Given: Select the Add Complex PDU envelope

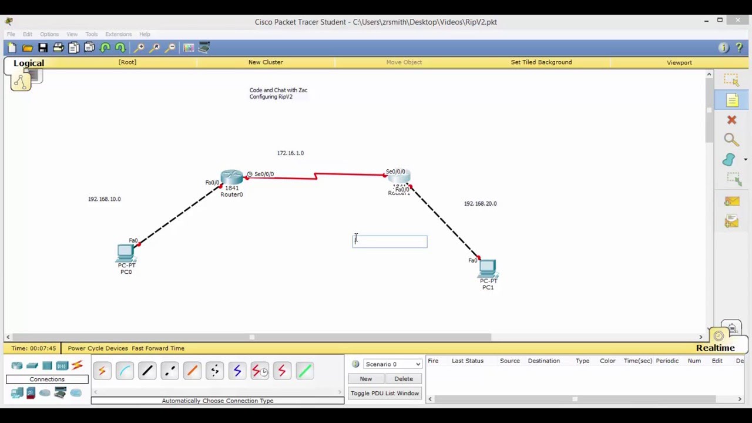Looking at the screenshot, I should pyautogui.click(x=731, y=221).
